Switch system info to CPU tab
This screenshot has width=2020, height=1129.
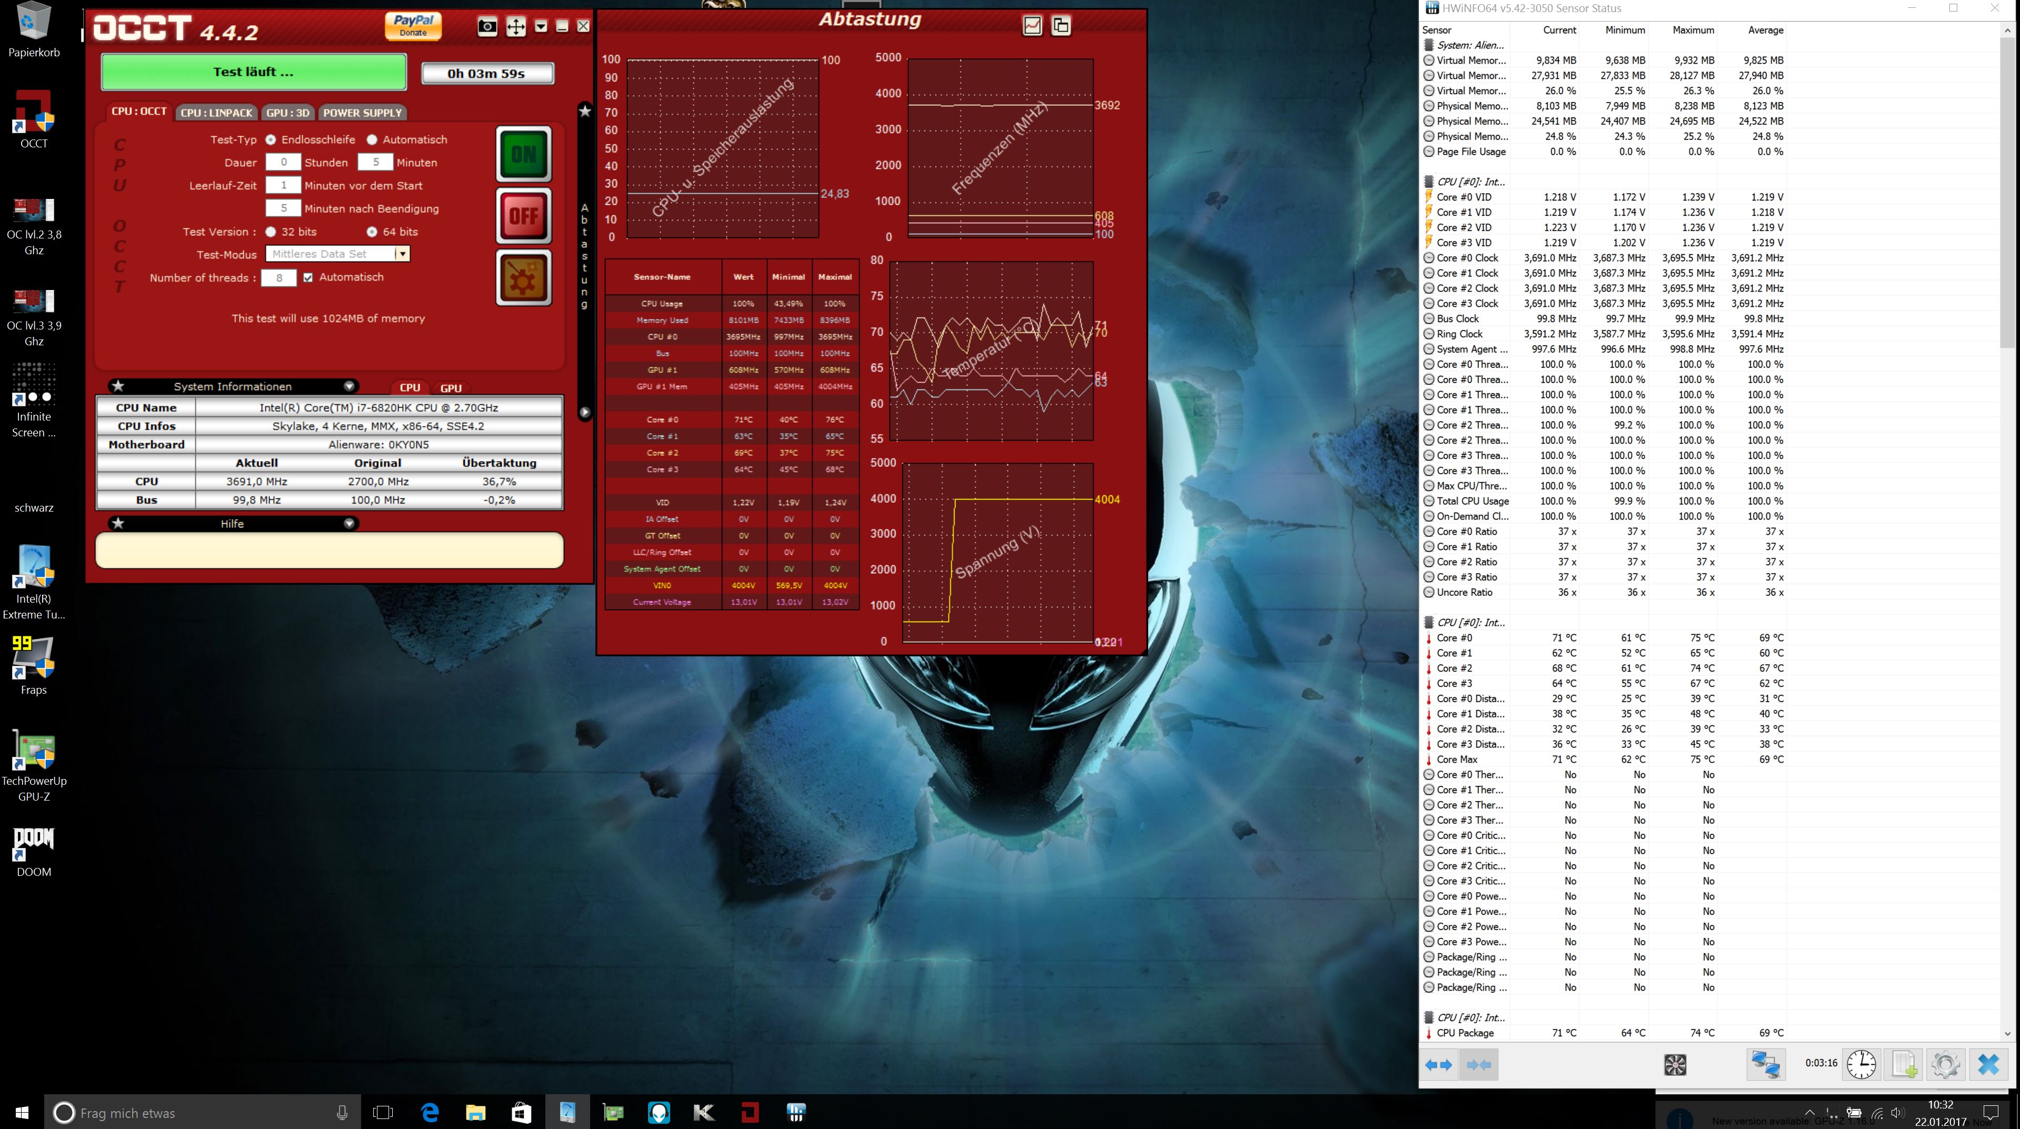tap(410, 387)
